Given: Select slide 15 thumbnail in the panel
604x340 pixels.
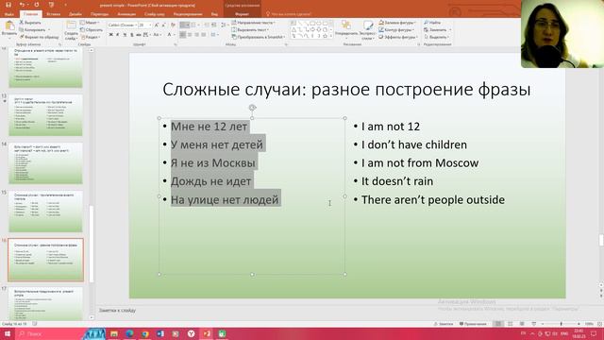Looking at the screenshot, I should 45,212.
